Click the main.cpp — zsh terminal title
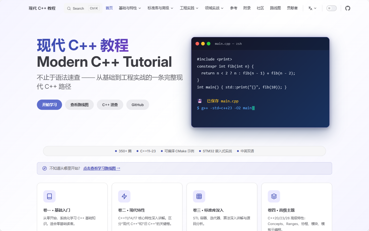 (x=228, y=44)
